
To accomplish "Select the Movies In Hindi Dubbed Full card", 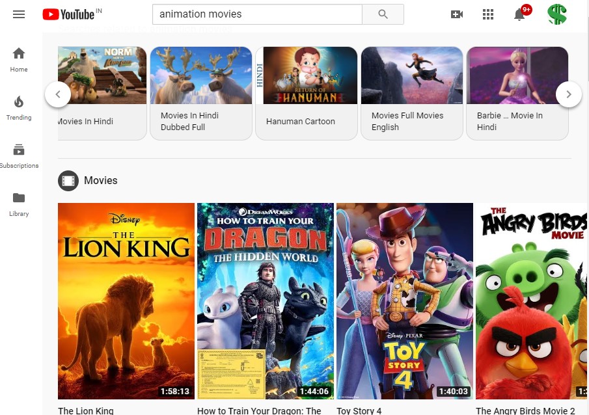I will [201, 93].
